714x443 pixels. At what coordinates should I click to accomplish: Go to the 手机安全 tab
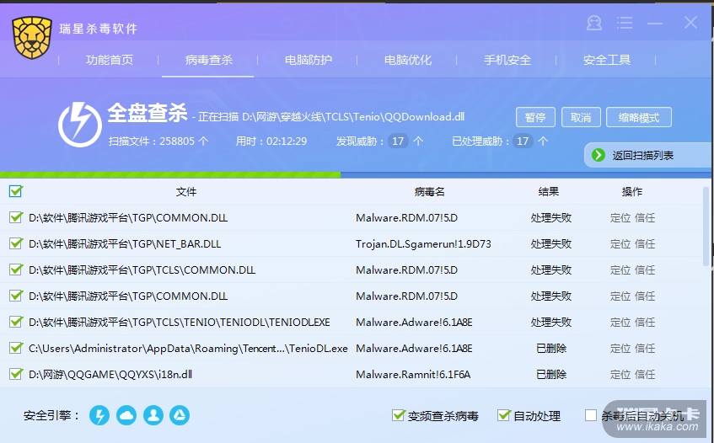tap(507, 60)
